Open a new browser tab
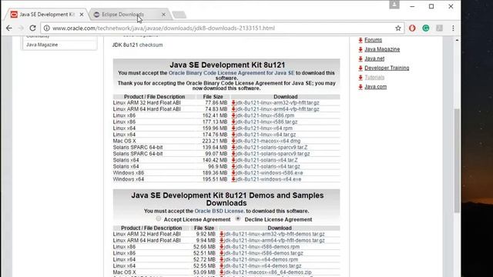Image resolution: width=493 pixels, height=277 pixels. click(179, 15)
